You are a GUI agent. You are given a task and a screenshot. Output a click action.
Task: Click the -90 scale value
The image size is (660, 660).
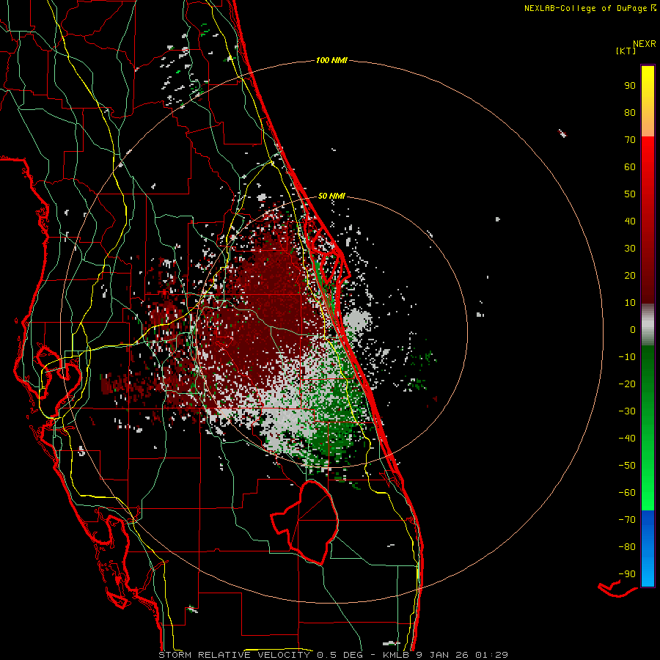coord(627,573)
